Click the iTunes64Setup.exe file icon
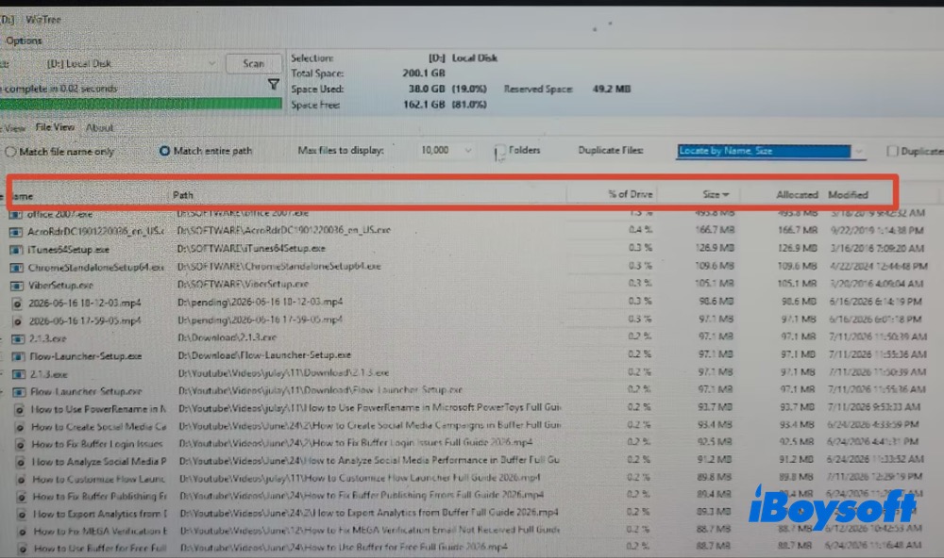 click(x=17, y=250)
